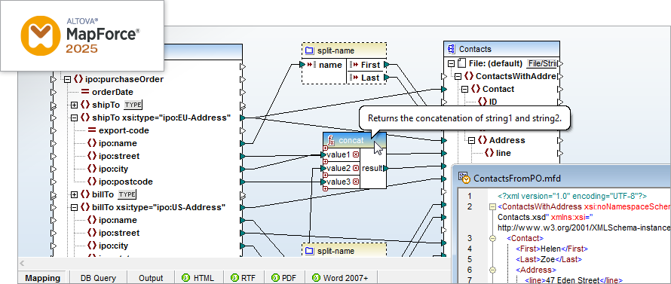This screenshot has height=284, width=671.
Task: Click the HTML tab green status icon
Action: (185, 277)
